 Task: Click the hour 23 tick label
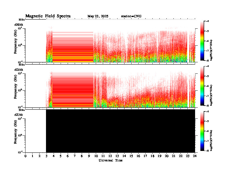(x=188, y=156)
